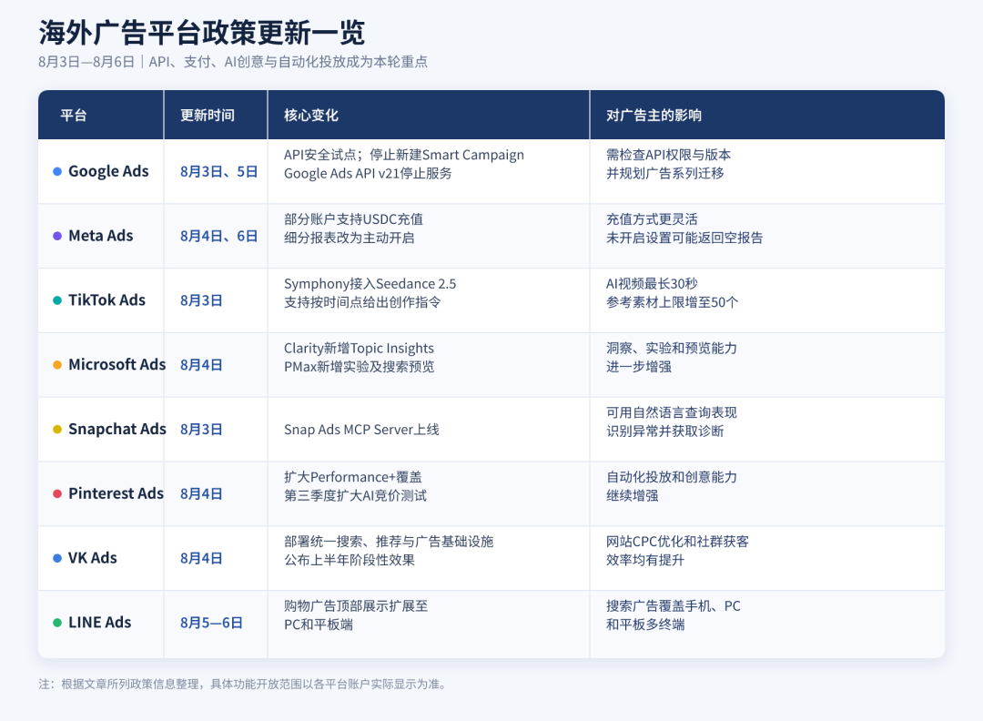Click the yellow dot beside Snapchat Ads

[x=57, y=430]
